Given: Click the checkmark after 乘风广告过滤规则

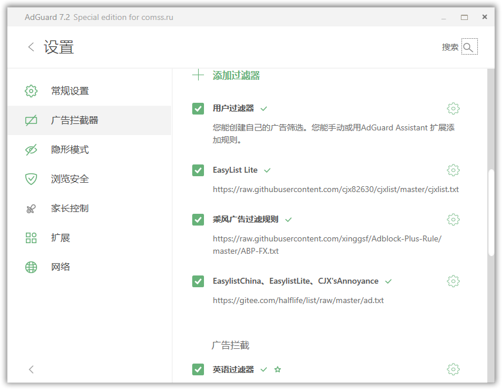Looking at the screenshot, I should (x=289, y=220).
